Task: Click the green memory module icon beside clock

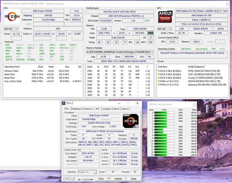Action: [151, 33]
